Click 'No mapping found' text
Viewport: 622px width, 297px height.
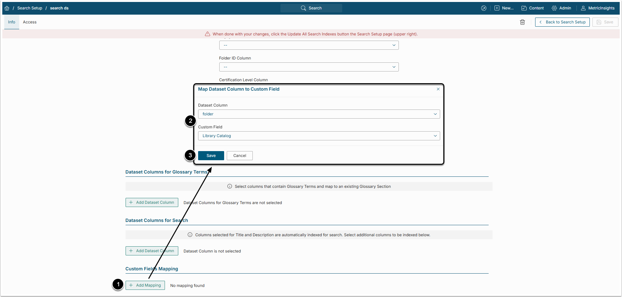[x=187, y=286]
